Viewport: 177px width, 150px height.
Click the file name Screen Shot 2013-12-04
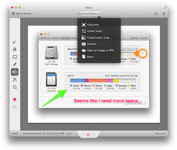tap(43, 133)
